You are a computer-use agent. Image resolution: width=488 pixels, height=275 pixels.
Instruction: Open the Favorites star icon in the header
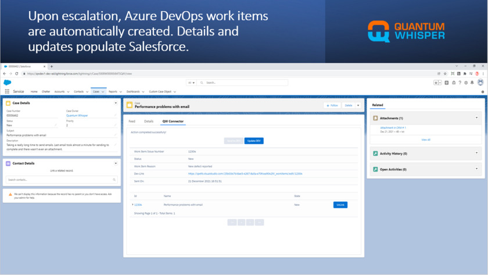click(436, 83)
